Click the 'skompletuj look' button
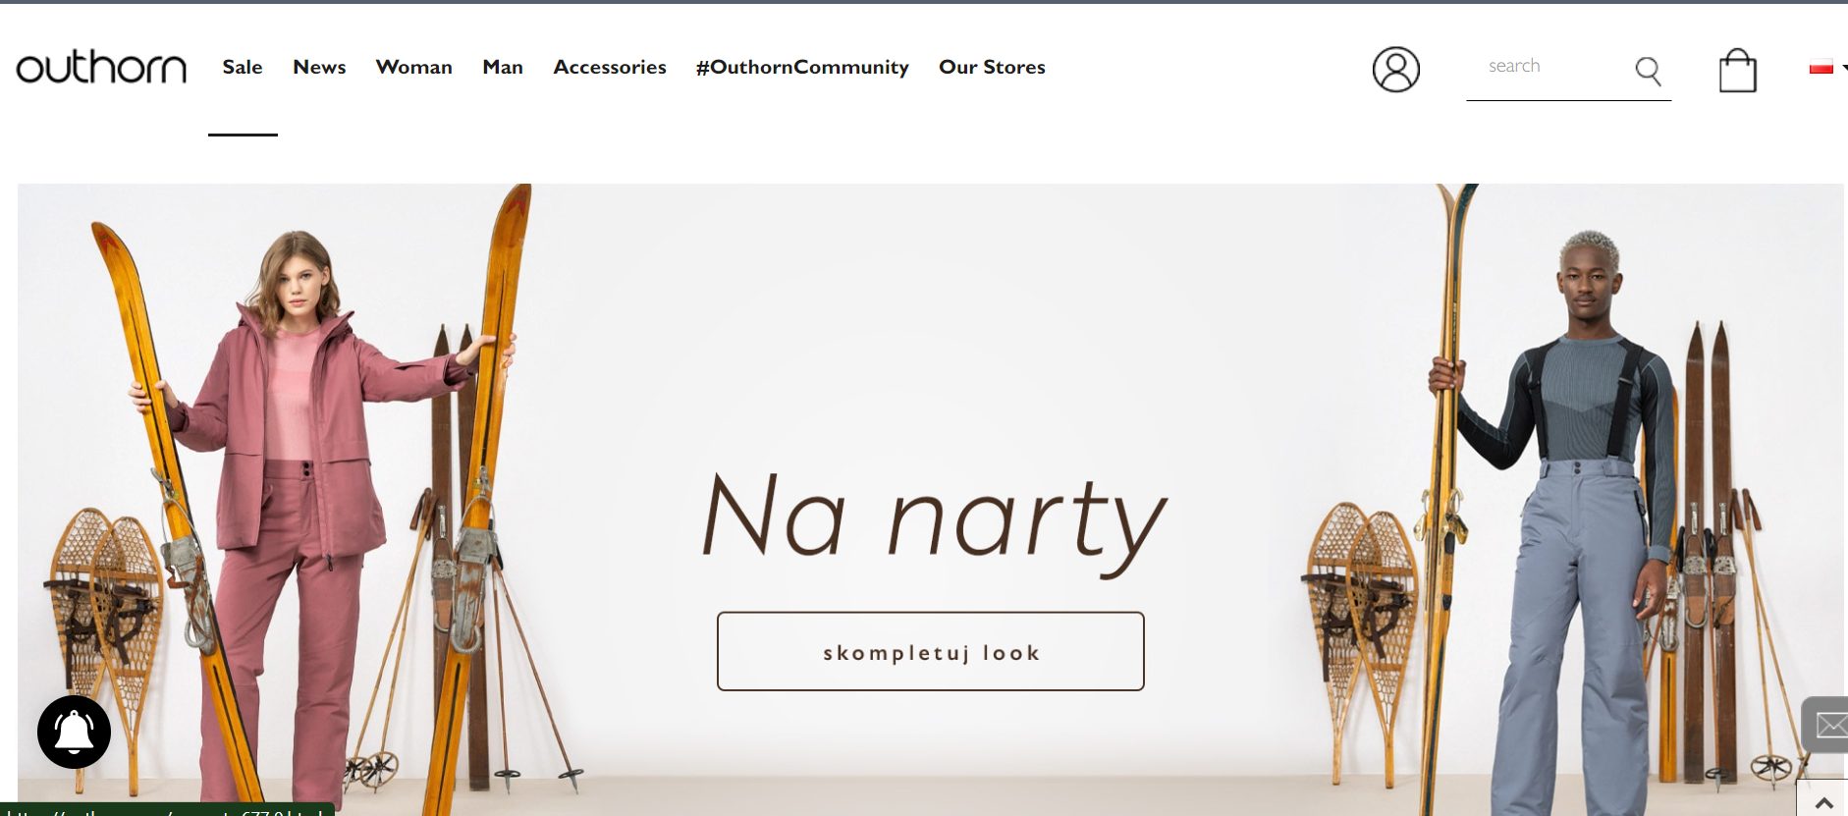 pyautogui.click(x=930, y=651)
